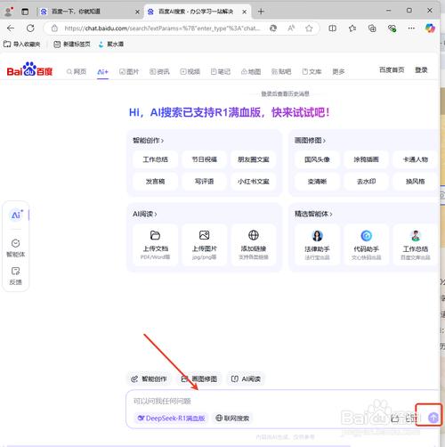445x447 pixels.
Task: Click the 卡通人物 preset button
Action: (x=416, y=159)
